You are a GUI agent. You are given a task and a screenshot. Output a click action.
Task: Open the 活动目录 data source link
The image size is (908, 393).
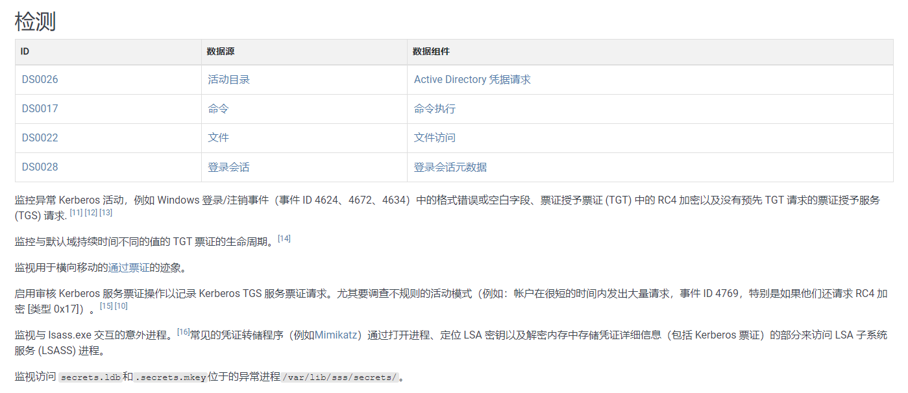(228, 80)
